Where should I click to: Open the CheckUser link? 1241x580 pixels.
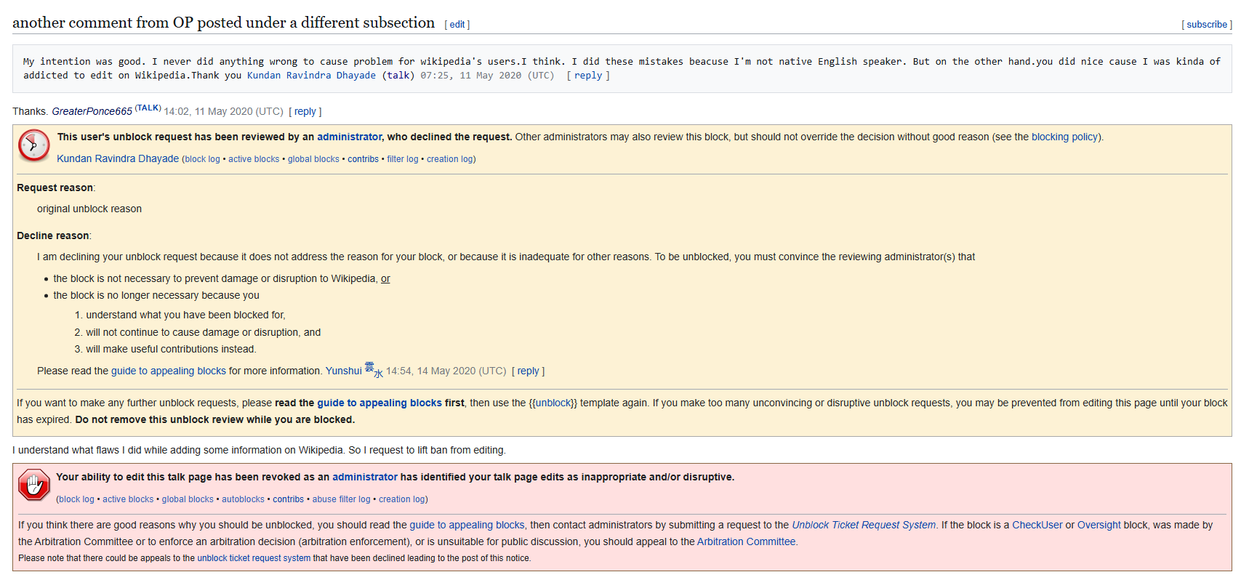pyautogui.click(x=1037, y=525)
